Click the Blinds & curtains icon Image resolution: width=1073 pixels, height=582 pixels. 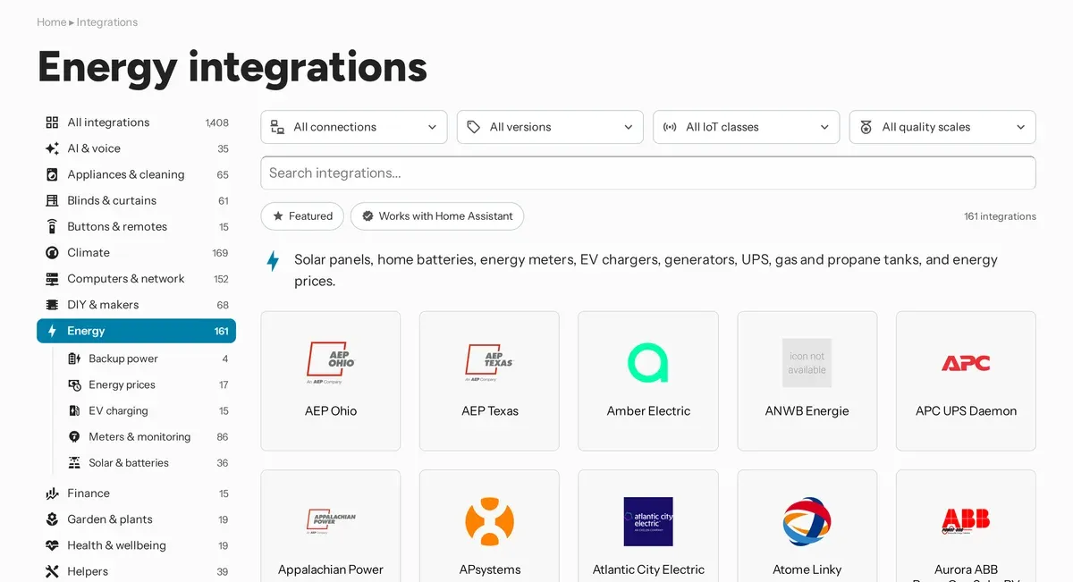point(52,200)
